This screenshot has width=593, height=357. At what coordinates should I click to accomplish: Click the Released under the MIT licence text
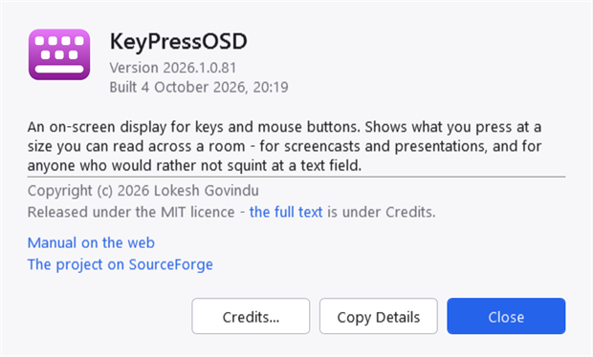(x=131, y=212)
